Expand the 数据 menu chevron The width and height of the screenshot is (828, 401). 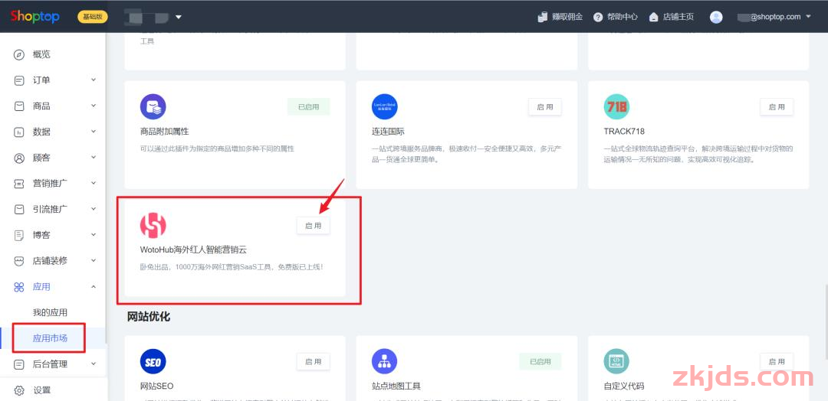(x=94, y=132)
